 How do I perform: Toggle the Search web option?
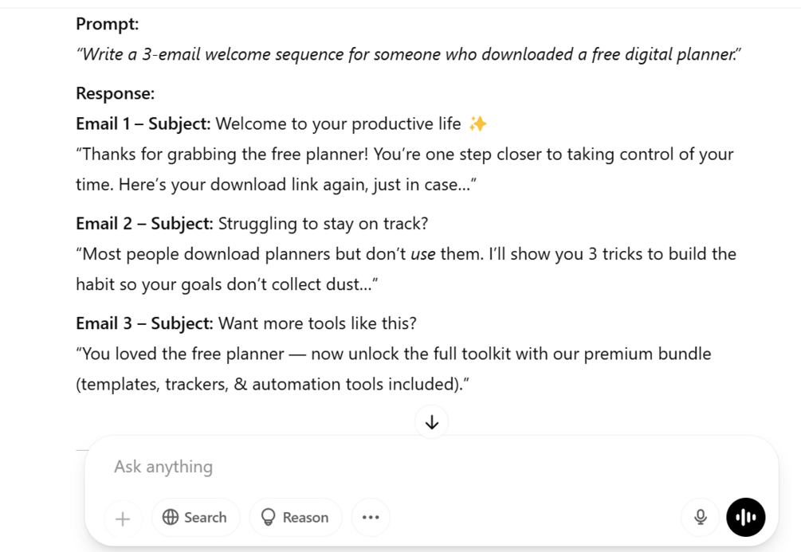(195, 518)
